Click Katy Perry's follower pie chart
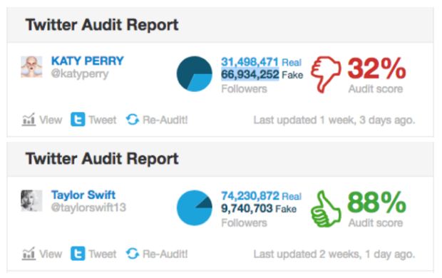Viewport: 442px width, 278px height. tap(194, 74)
